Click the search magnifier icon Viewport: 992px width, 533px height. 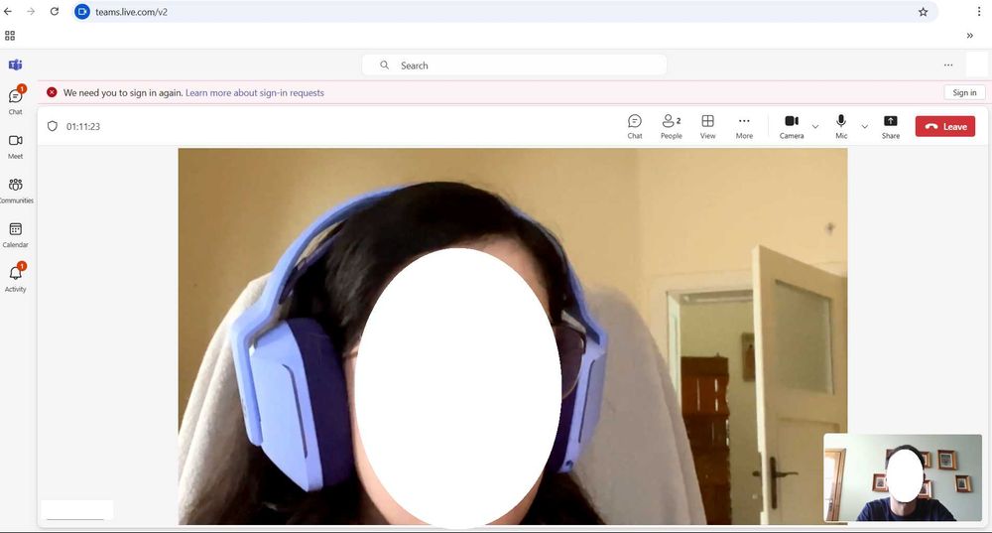[384, 66]
